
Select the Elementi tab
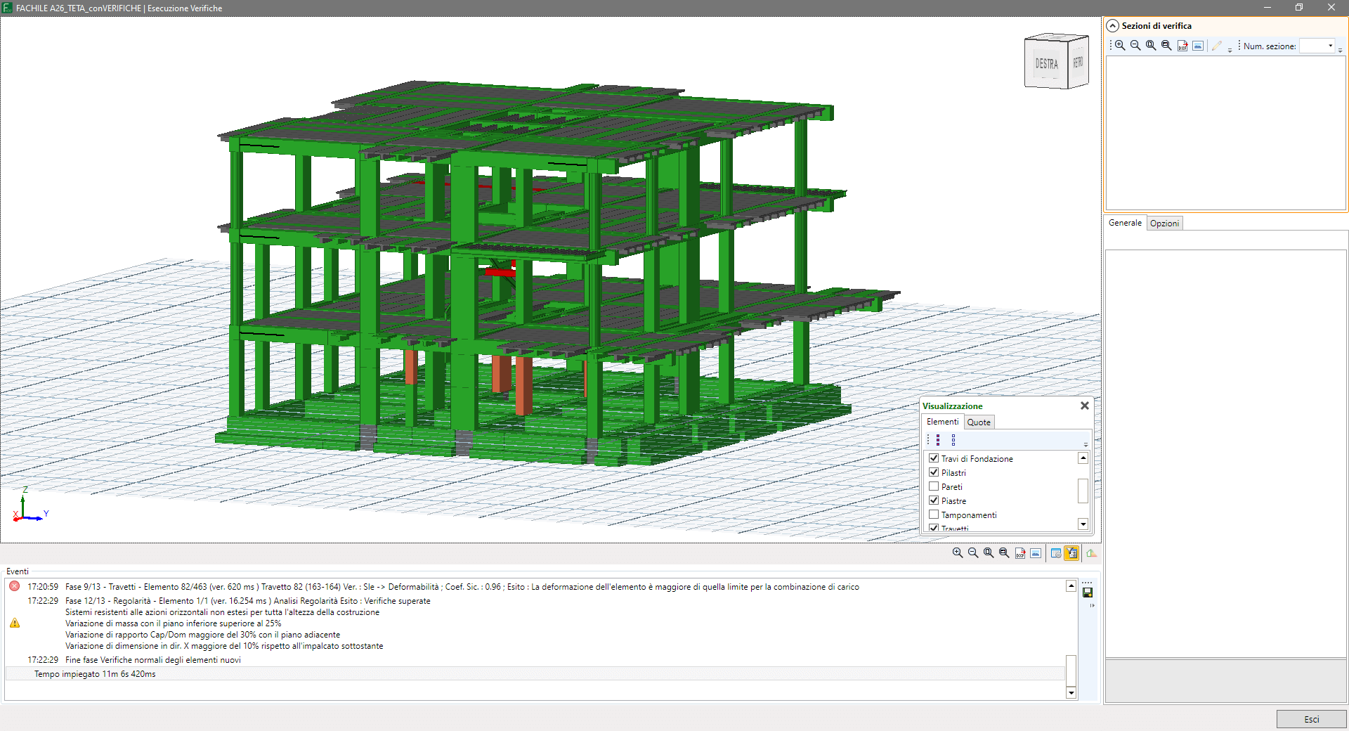click(x=942, y=422)
